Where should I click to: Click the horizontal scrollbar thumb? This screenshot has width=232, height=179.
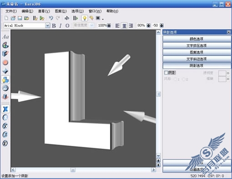point(73,170)
